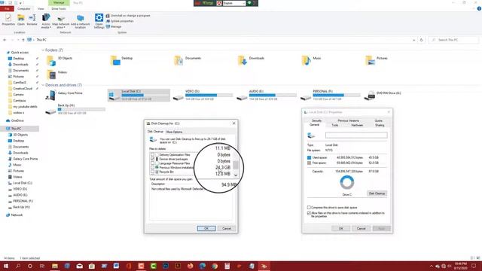This screenshot has height=271, width=482.
Task: Click the Windows Start button
Action: (x=5, y=266)
